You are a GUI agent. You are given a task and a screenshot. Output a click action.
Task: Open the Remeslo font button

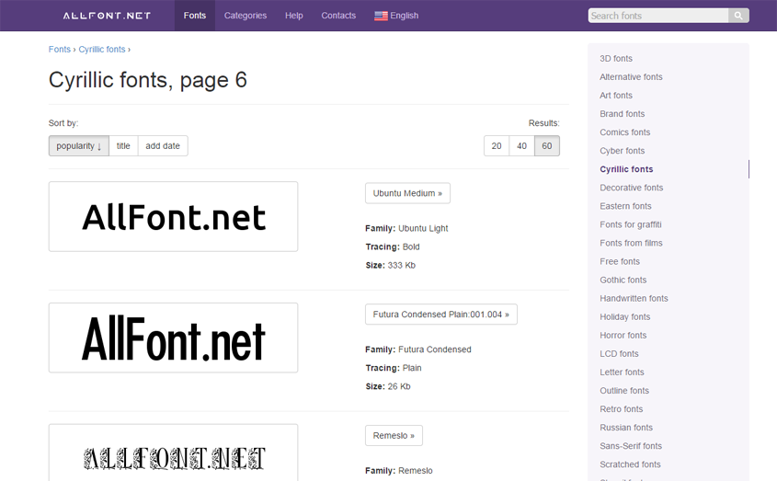394,436
